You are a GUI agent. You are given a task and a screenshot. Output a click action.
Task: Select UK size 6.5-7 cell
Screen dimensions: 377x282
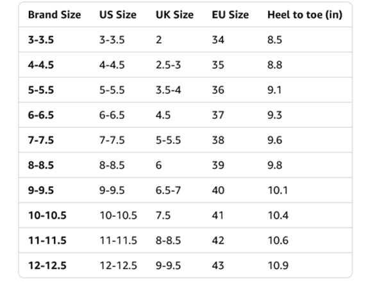[168, 191]
